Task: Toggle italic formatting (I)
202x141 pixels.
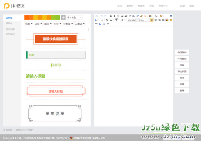Action: (x=114, y=16)
